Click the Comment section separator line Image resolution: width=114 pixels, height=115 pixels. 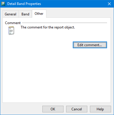[65, 23]
